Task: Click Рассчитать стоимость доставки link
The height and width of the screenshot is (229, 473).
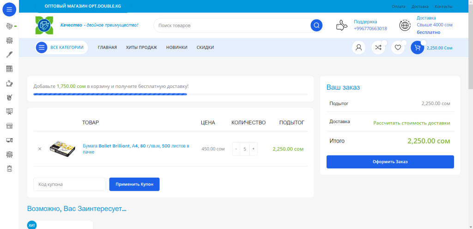Action: click(411, 123)
